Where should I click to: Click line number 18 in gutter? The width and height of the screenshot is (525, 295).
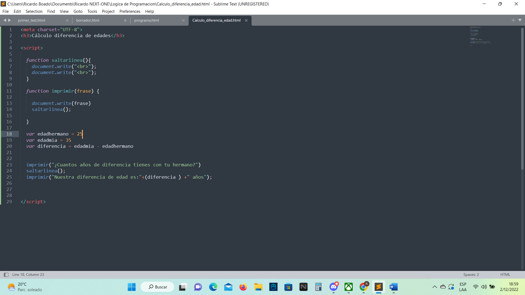pyautogui.click(x=9, y=134)
